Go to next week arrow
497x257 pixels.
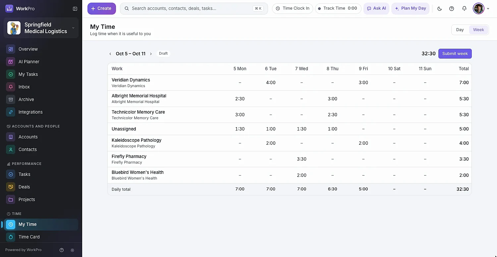tap(151, 54)
